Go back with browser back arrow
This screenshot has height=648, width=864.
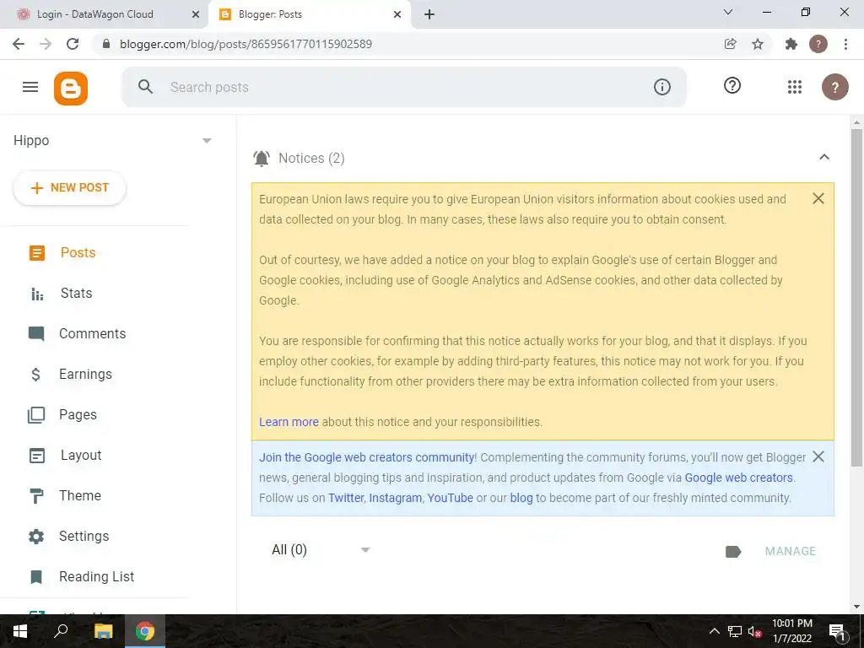(x=19, y=44)
